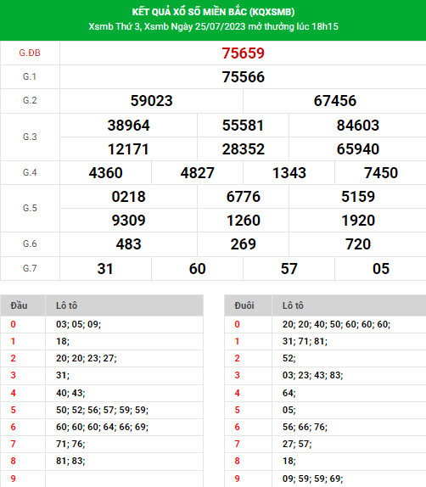This screenshot has width=426, height=487.
Task: Select the Đầu row with head digit 5
Action: point(102,410)
